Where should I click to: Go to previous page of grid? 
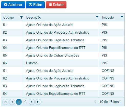pyautogui.click(x=12, y=102)
